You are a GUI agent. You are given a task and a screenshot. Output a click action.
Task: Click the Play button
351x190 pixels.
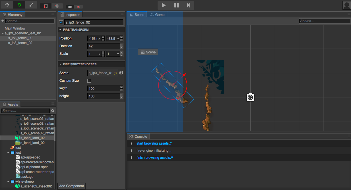click(x=164, y=5)
